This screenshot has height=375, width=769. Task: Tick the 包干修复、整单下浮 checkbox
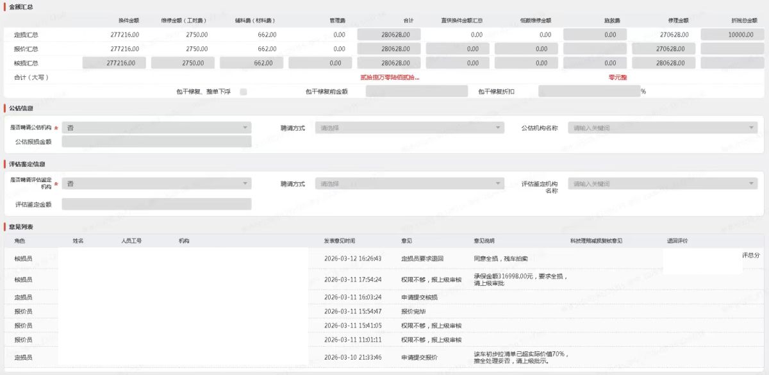pos(244,92)
